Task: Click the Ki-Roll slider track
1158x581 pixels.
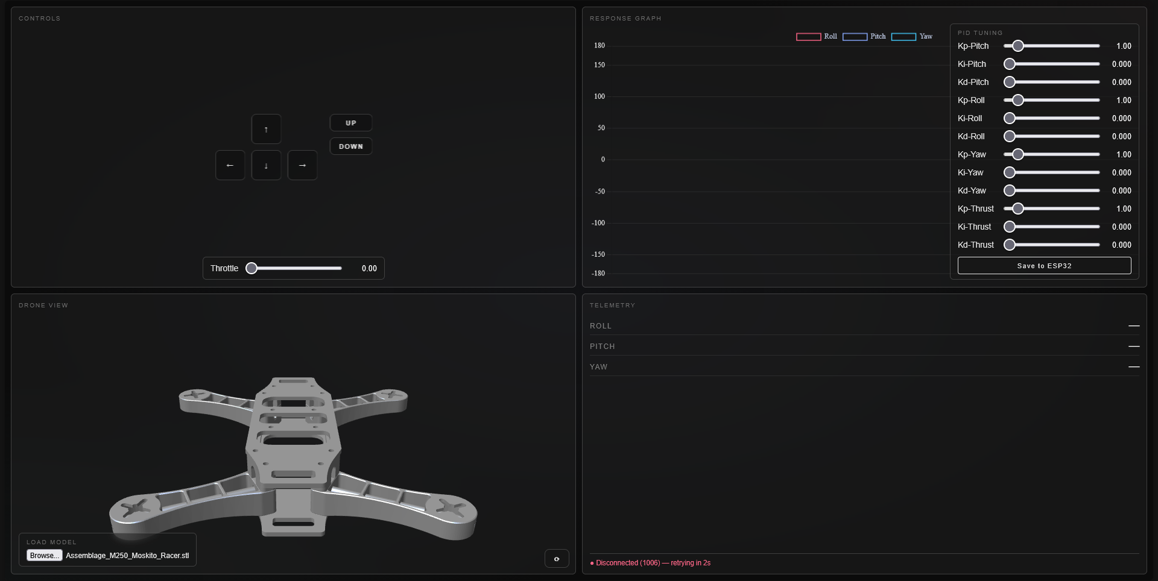Action: (1052, 118)
